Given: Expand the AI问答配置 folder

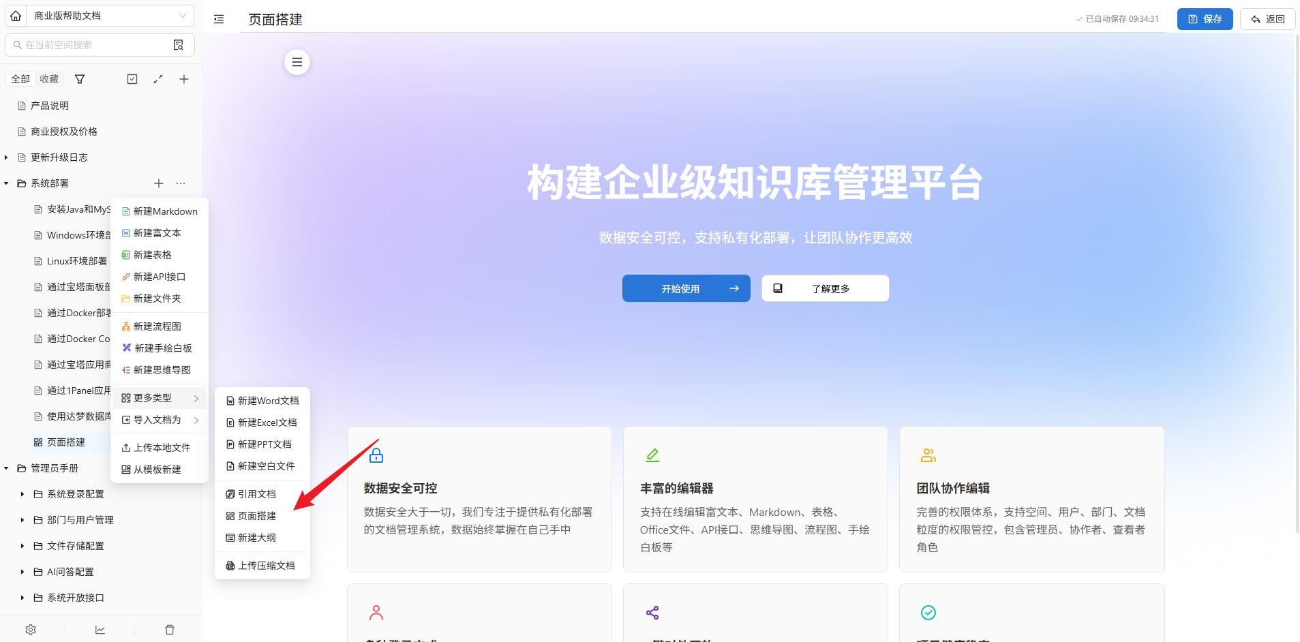Looking at the screenshot, I should pos(22,572).
